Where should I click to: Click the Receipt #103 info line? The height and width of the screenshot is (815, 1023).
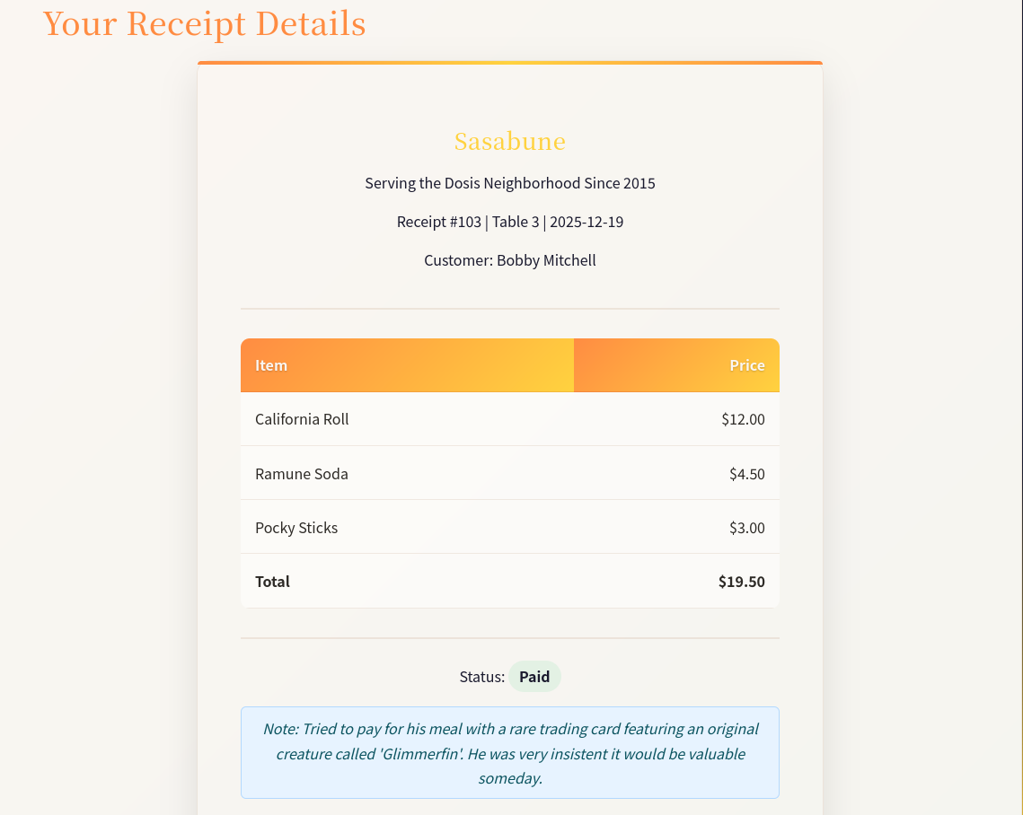pyautogui.click(x=509, y=222)
